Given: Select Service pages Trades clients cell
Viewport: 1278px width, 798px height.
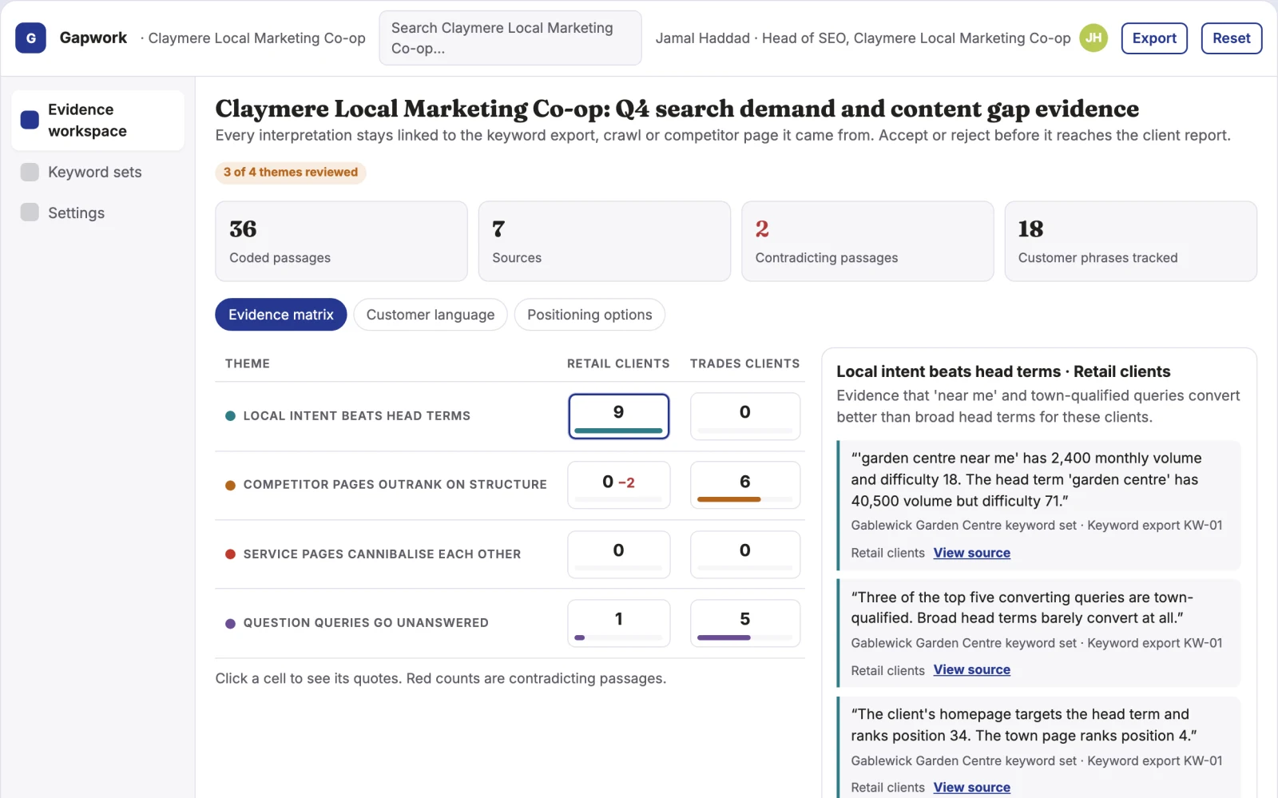Looking at the screenshot, I should point(744,554).
